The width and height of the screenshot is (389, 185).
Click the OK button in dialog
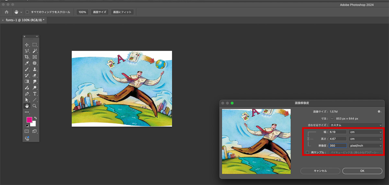click(362, 171)
